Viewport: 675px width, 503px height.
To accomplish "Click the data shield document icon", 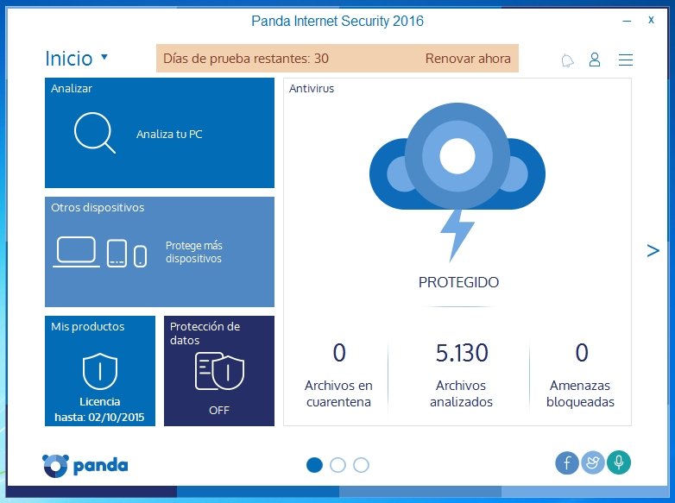I will point(219,371).
